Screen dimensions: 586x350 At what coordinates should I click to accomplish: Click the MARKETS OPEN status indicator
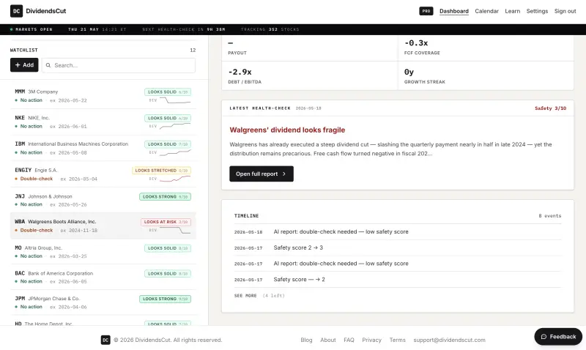[x=31, y=29]
